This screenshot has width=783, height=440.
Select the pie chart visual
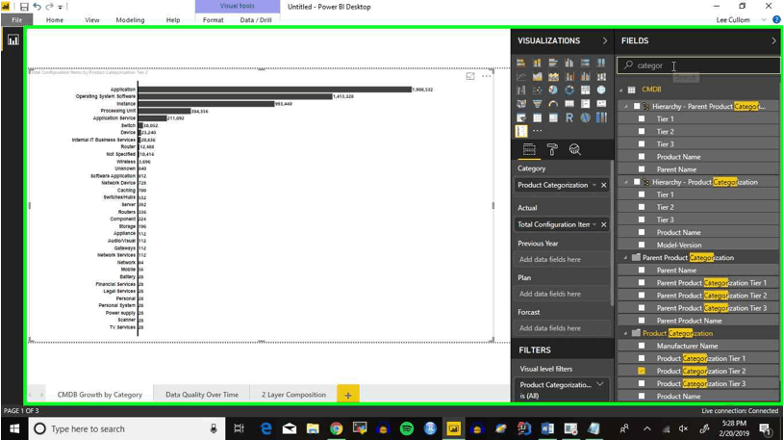pos(553,90)
